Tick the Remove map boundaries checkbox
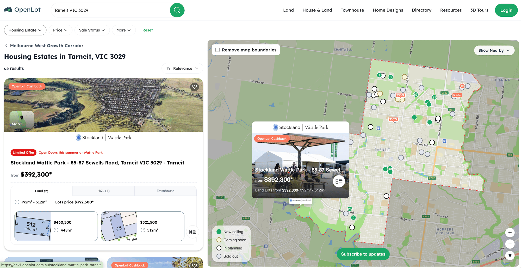Viewport: 521px width, 268px height. [218, 50]
